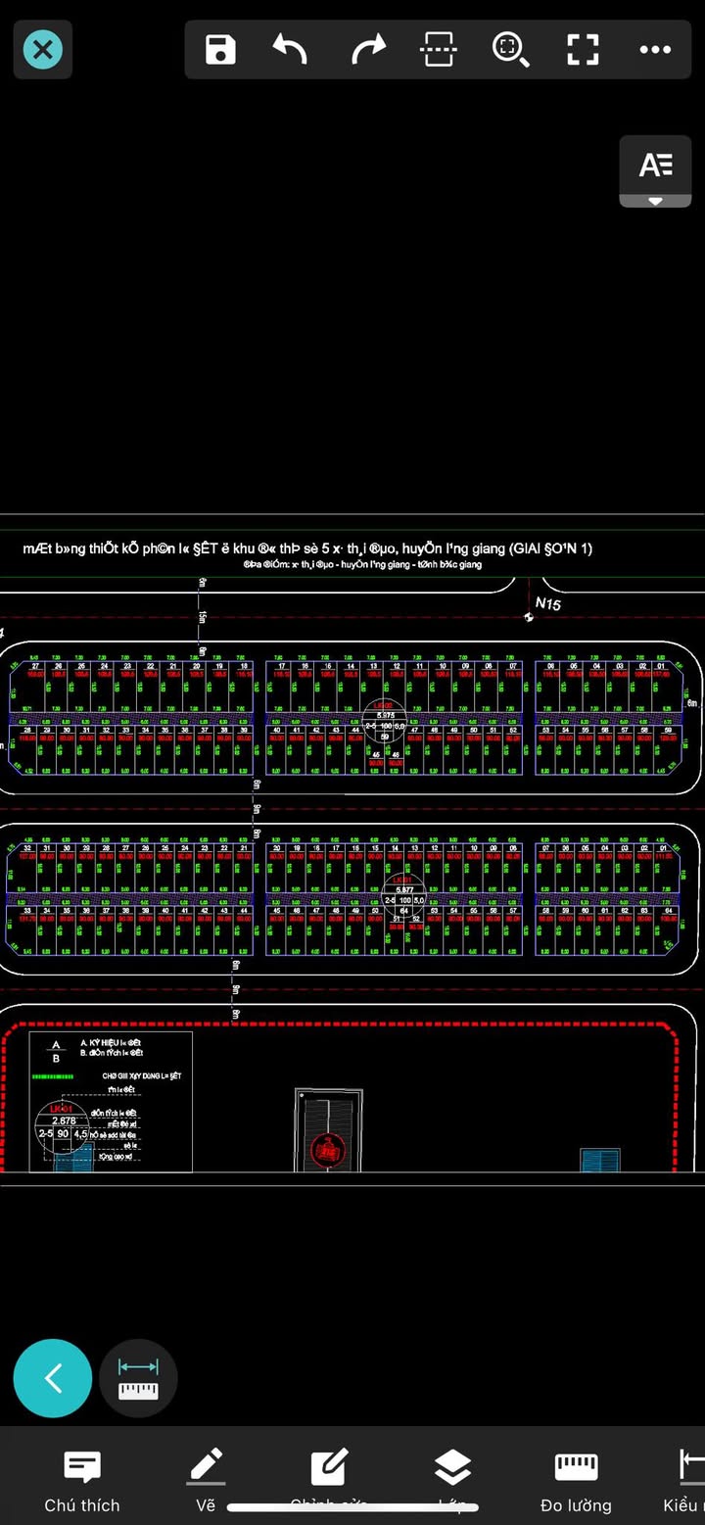Collapse tools with the teal back chevron
705x1525 pixels.
(53, 1378)
